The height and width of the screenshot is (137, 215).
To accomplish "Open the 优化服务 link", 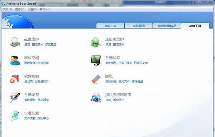I will 43,100.
